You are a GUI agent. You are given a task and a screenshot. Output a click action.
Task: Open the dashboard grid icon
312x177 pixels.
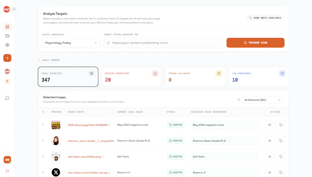[7, 27]
